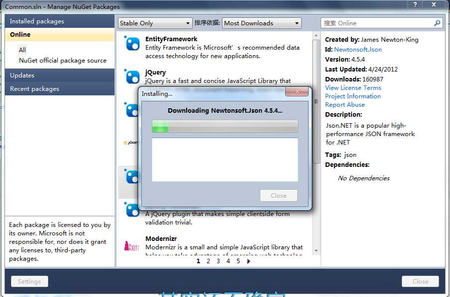Click the package list scrollbar thumb

pos(316,102)
